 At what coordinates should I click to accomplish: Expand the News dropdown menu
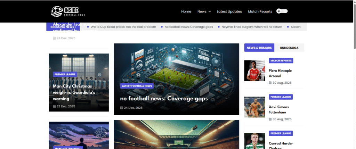(x=204, y=11)
